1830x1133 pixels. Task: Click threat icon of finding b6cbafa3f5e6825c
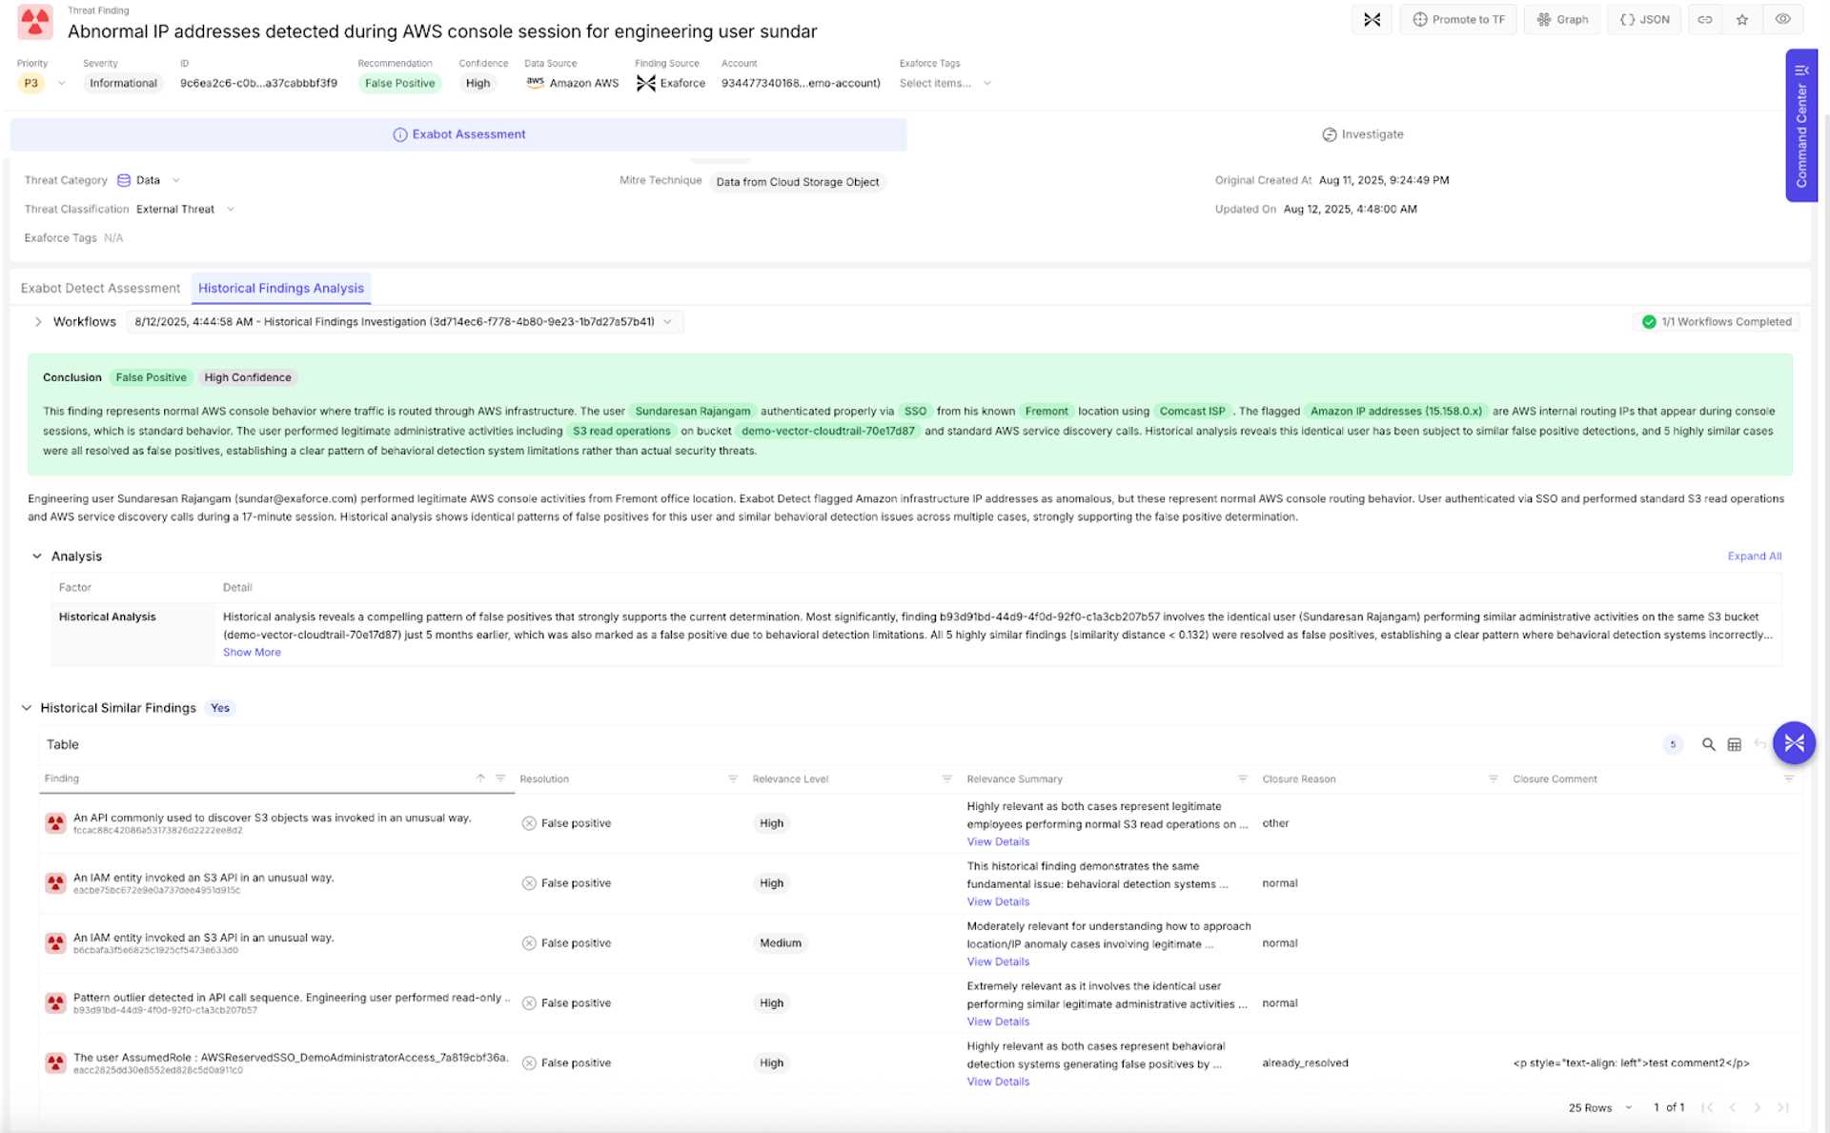tap(55, 943)
